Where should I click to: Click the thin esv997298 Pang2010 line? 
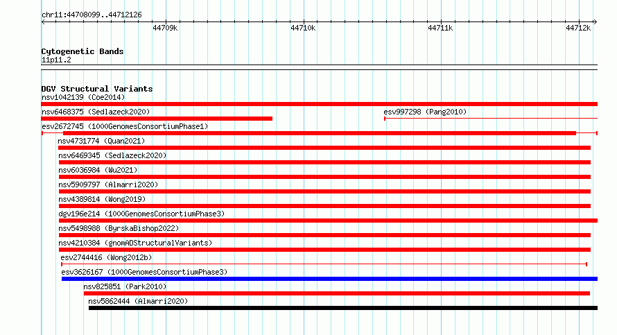491,118
